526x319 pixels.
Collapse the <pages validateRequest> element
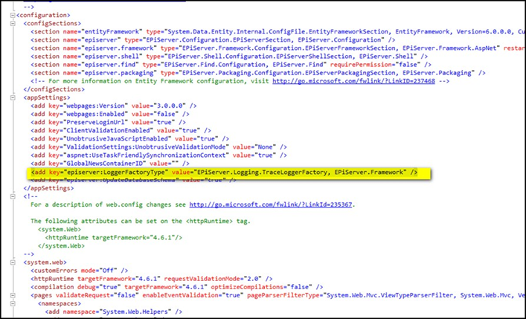pos(13,295)
